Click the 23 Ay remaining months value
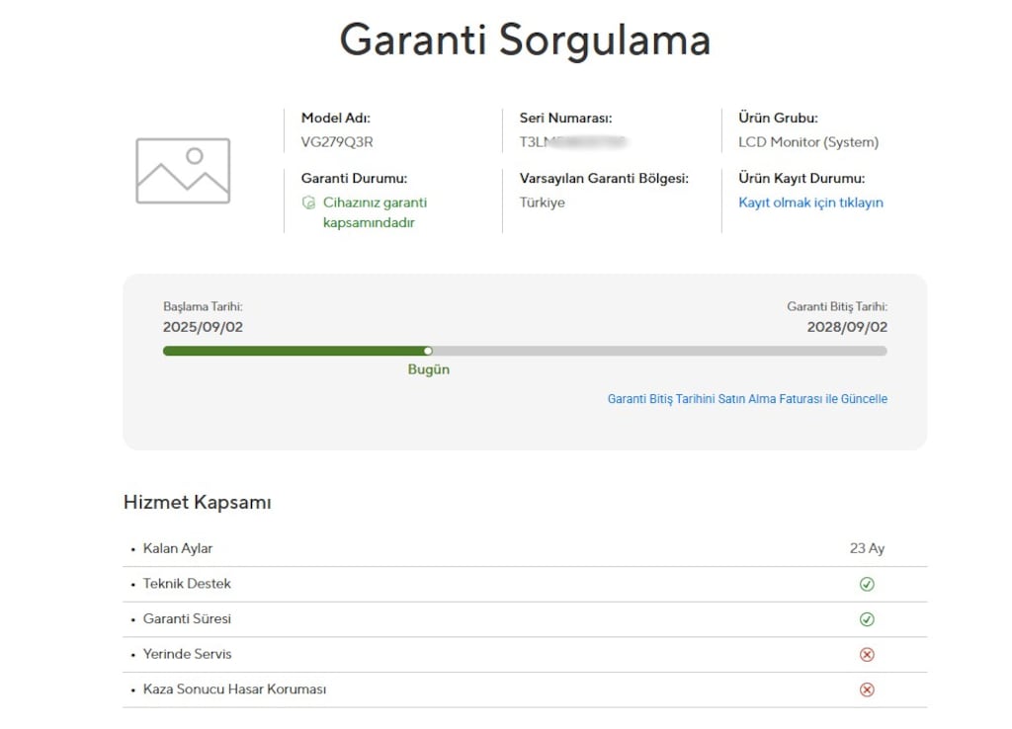Viewport: 1012px width, 729px height. click(x=867, y=548)
